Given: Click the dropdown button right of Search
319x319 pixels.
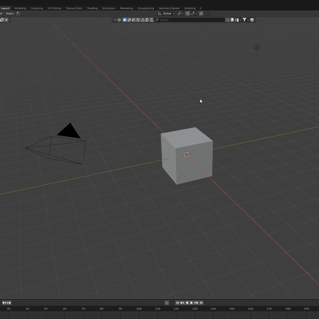Looking at the screenshot, I should click(227, 20).
